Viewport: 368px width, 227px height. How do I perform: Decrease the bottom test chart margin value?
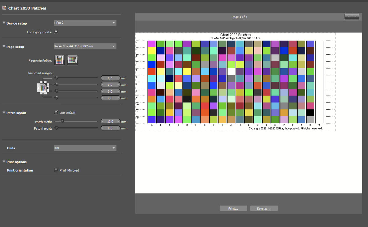pos(103,98)
